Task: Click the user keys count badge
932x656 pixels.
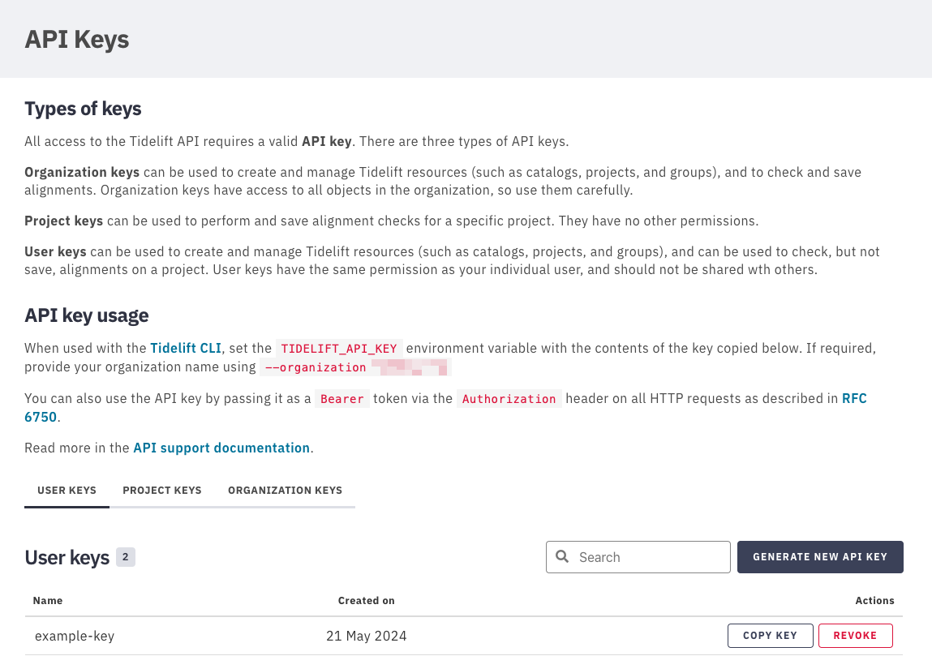Action: 126,557
